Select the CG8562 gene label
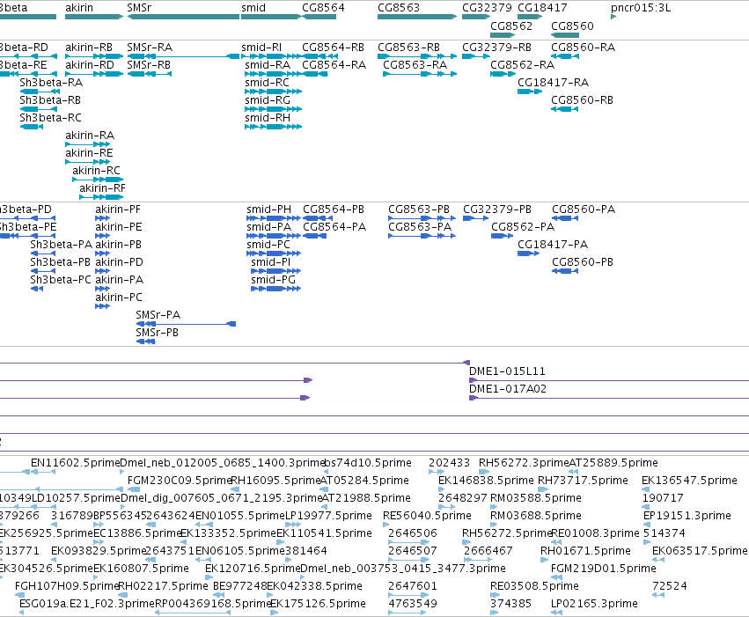749x617 pixels. 511,26
